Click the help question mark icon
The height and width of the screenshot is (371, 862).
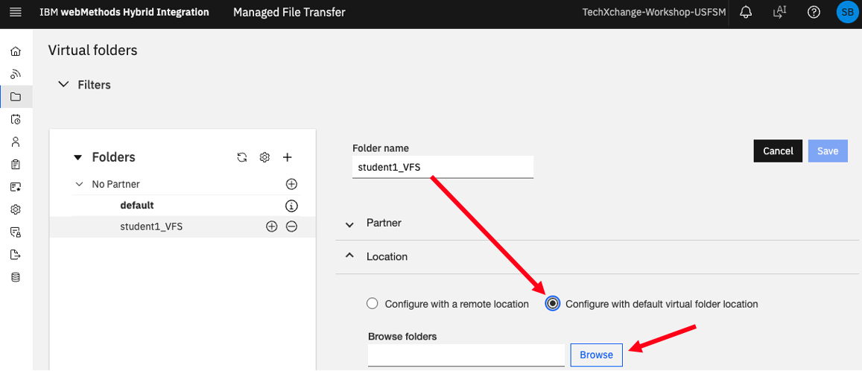click(x=814, y=12)
